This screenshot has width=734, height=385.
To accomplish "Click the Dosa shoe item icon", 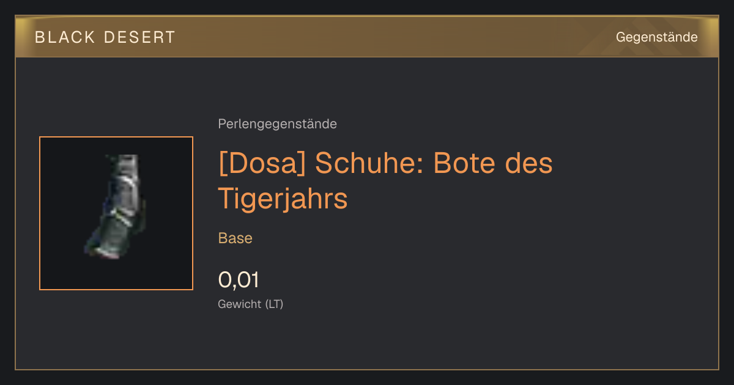I will (116, 208).
